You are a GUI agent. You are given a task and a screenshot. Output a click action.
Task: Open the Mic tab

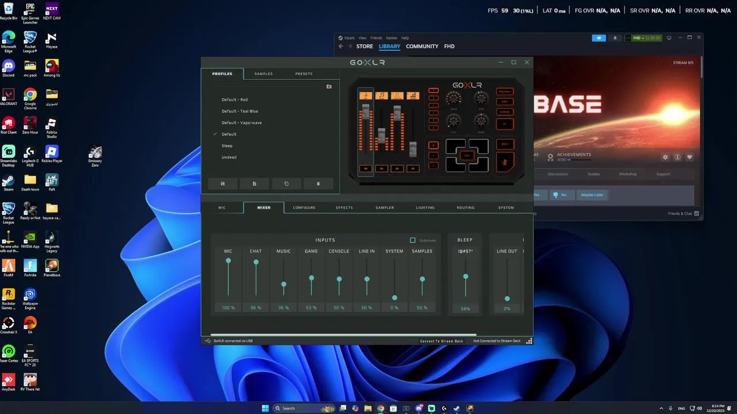[x=222, y=208]
